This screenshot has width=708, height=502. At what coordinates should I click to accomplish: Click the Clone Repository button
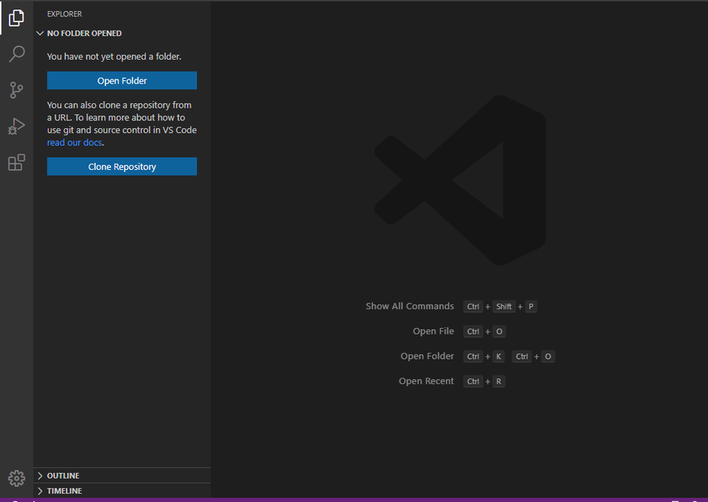click(x=122, y=167)
